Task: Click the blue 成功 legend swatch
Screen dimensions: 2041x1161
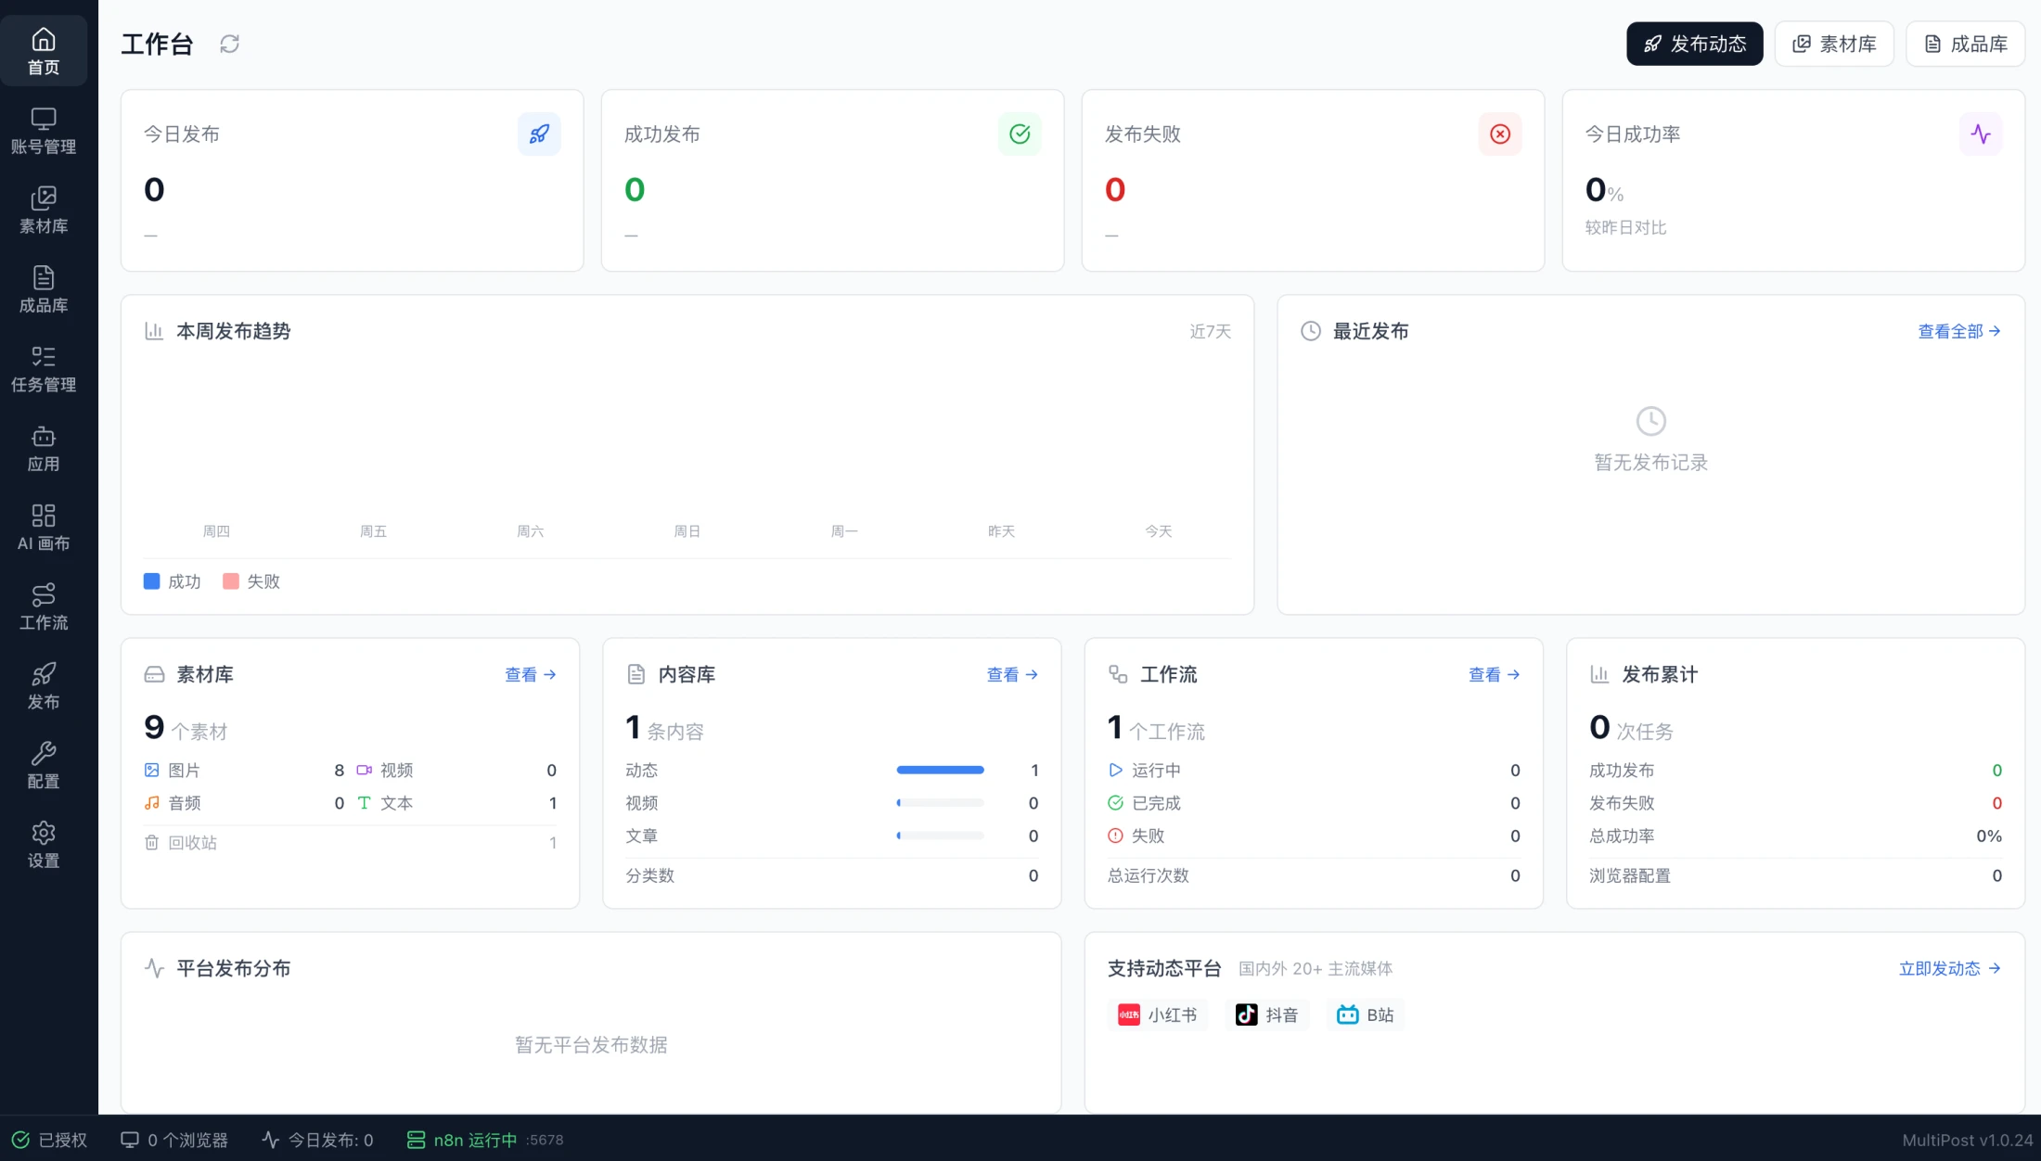Action: [152, 581]
